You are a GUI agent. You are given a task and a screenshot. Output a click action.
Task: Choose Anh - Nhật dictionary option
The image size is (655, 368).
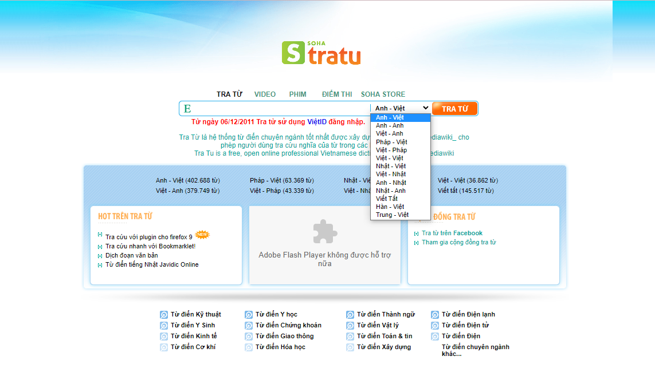click(x=401, y=183)
